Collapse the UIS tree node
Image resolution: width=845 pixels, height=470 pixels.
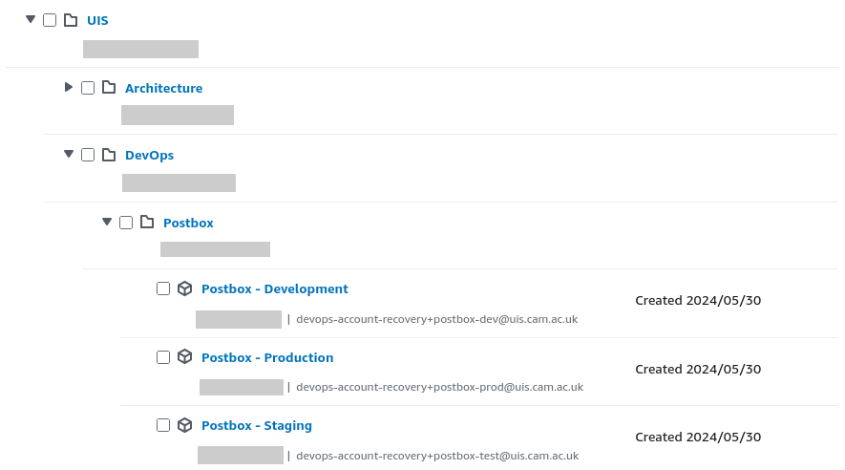31,19
